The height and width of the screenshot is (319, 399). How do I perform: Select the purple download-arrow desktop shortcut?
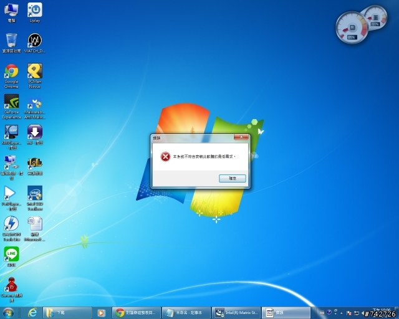click(35, 135)
